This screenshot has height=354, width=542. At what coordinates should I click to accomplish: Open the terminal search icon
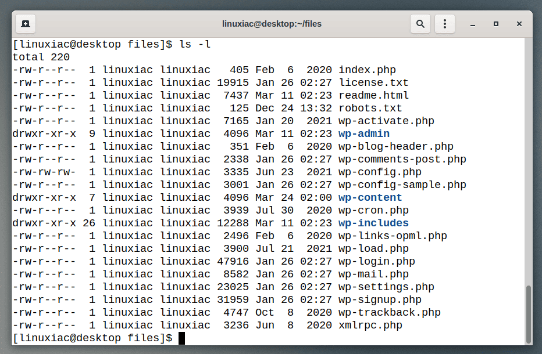[420, 24]
